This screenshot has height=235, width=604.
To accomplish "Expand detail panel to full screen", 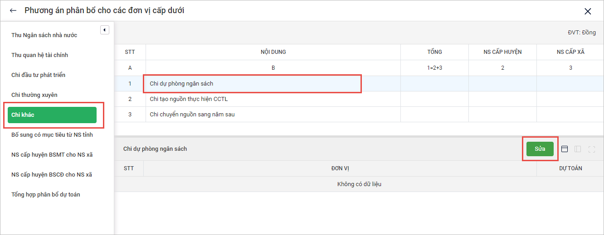I will [x=591, y=149].
